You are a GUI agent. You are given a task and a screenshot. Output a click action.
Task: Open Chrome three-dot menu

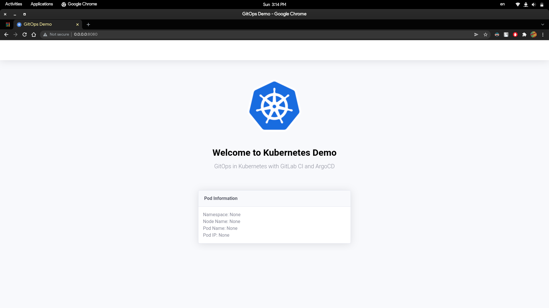(543, 35)
